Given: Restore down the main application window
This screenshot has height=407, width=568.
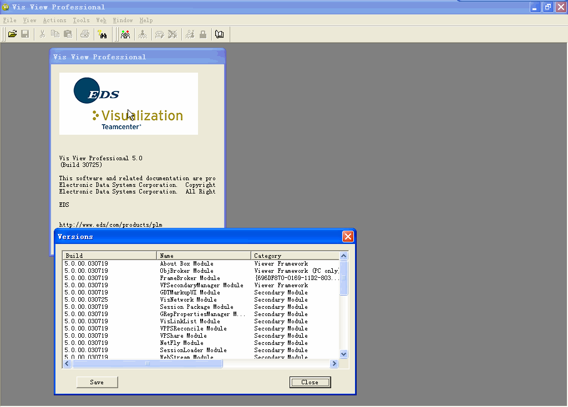Looking at the screenshot, I should [547, 7].
